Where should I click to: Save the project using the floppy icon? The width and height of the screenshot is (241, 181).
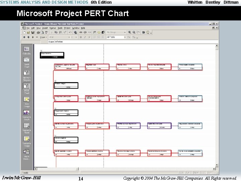[x=33, y=32]
